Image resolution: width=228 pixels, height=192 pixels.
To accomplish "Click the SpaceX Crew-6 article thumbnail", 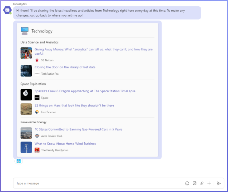I will [x=26, y=95].
